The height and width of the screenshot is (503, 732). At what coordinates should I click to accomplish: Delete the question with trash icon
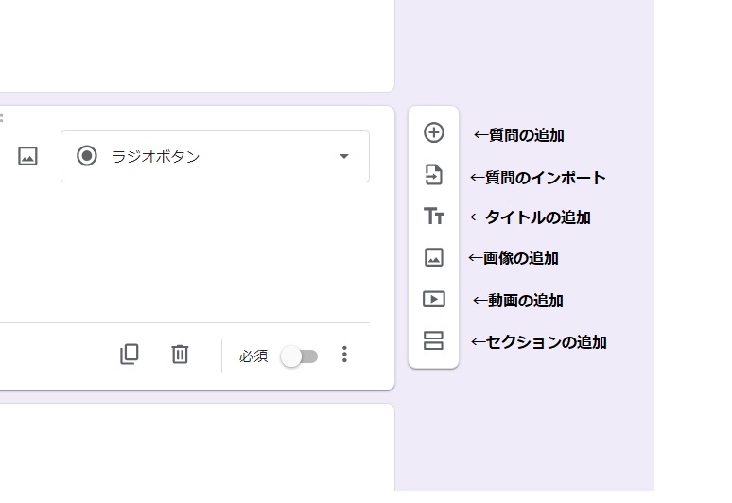pyautogui.click(x=180, y=355)
